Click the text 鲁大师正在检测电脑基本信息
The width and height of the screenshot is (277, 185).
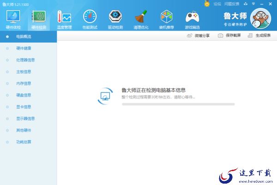tap(154, 90)
